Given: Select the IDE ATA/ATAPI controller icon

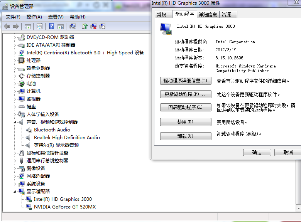Looking at the screenshot, I should pos(22,45).
